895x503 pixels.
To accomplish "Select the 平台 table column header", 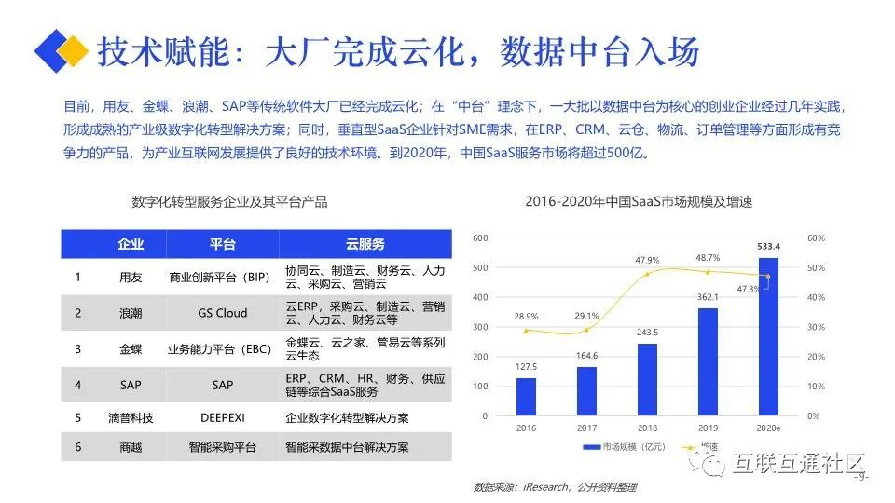I will [223, 244].
